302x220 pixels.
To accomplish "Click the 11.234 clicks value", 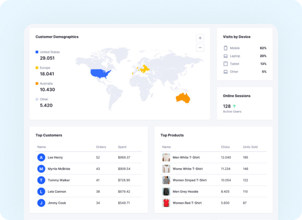I will point(225,169).
